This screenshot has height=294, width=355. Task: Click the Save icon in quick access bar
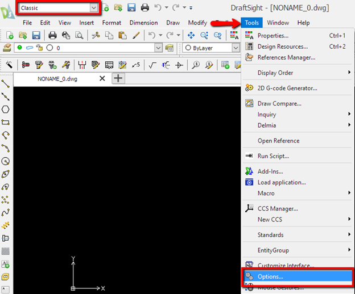click(x=131, y=8)
